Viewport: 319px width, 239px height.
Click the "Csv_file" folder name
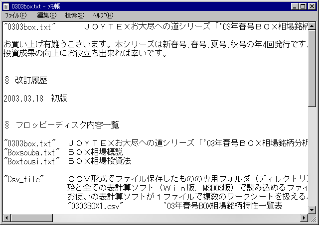24,179
